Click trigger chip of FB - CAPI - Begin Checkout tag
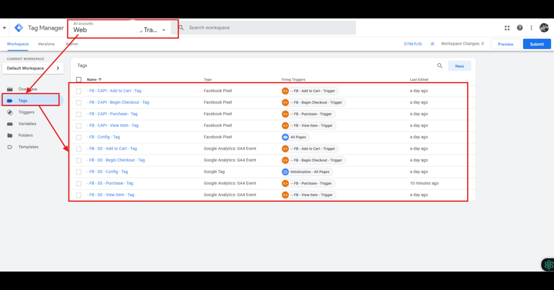Viewport: 554px width, 290px height. 313,102
